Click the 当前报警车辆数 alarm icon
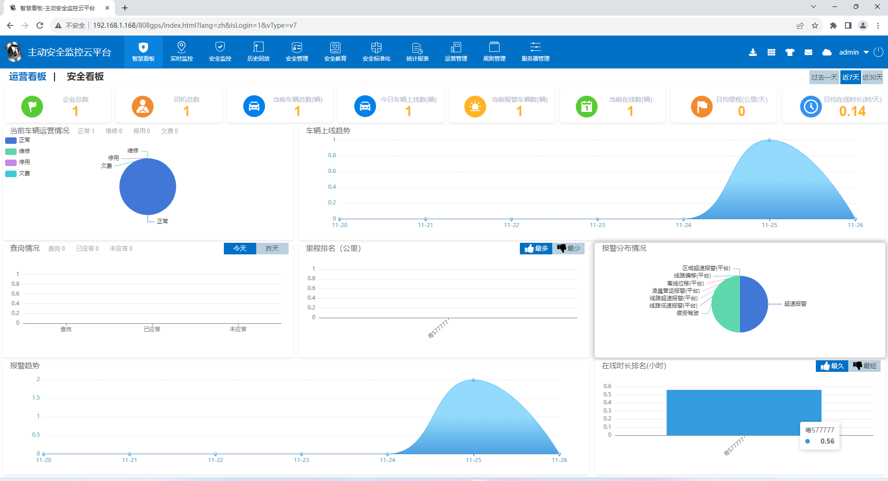 [475, 106]
